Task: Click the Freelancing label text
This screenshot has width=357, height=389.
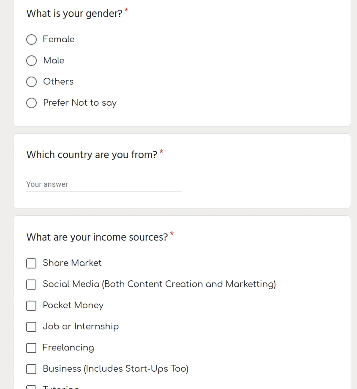Action: tap(68, 348)
